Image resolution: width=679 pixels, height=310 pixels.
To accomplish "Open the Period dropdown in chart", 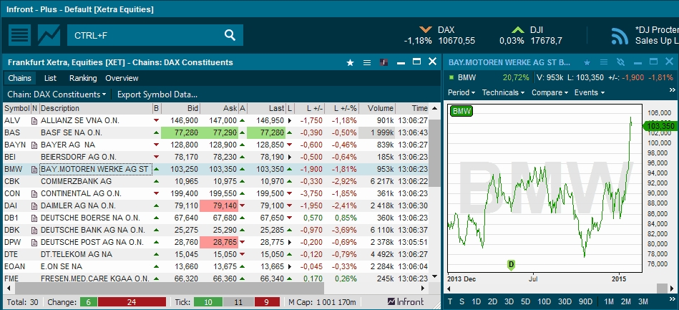I will tap(461, 92).
